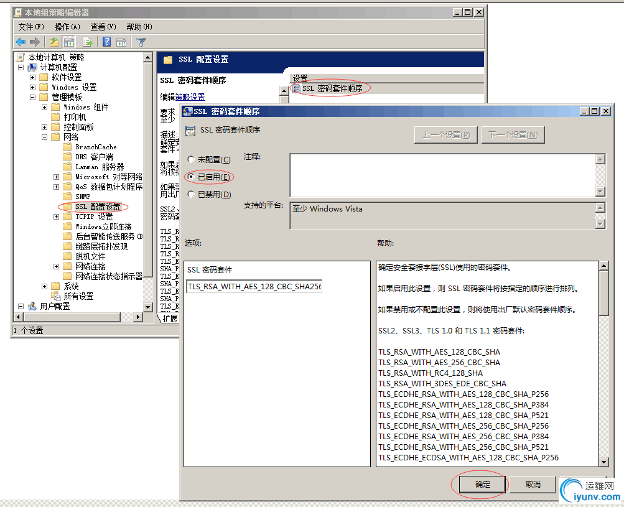The image size is (624, 507).
Task: Click the 计算机配置 computer icon
Action: (32, 68)
